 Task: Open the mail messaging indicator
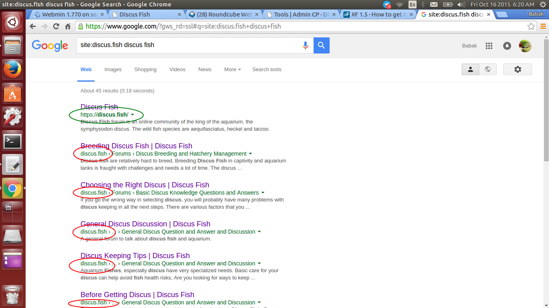click(x=434, y=4)
